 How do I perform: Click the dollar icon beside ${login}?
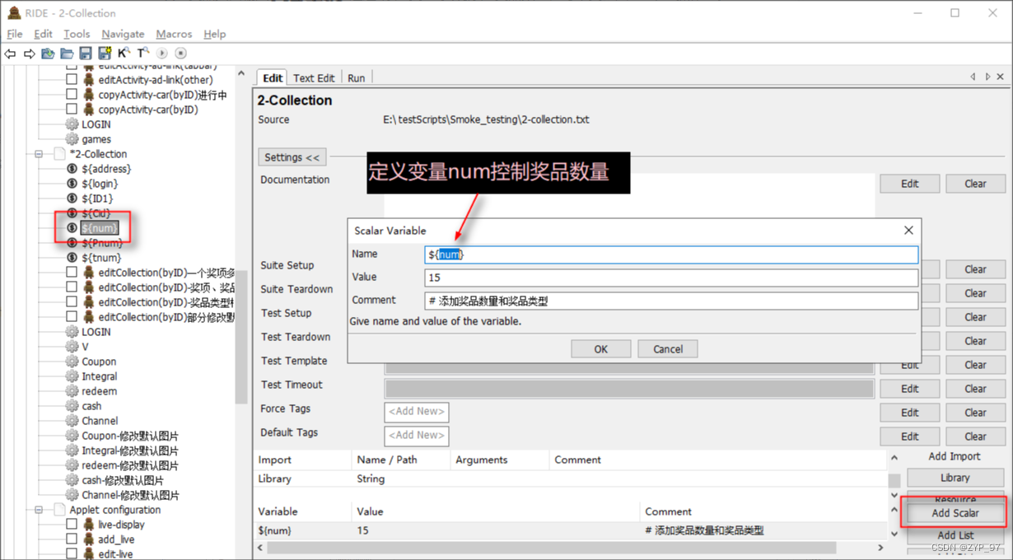tap(72, 184)
